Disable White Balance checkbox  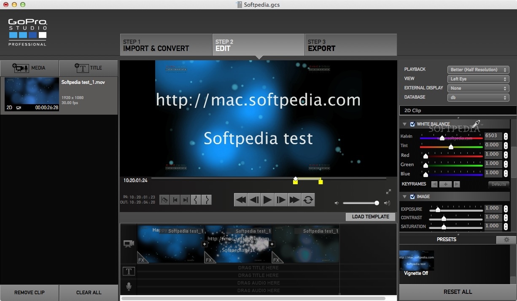coord(412,124)
